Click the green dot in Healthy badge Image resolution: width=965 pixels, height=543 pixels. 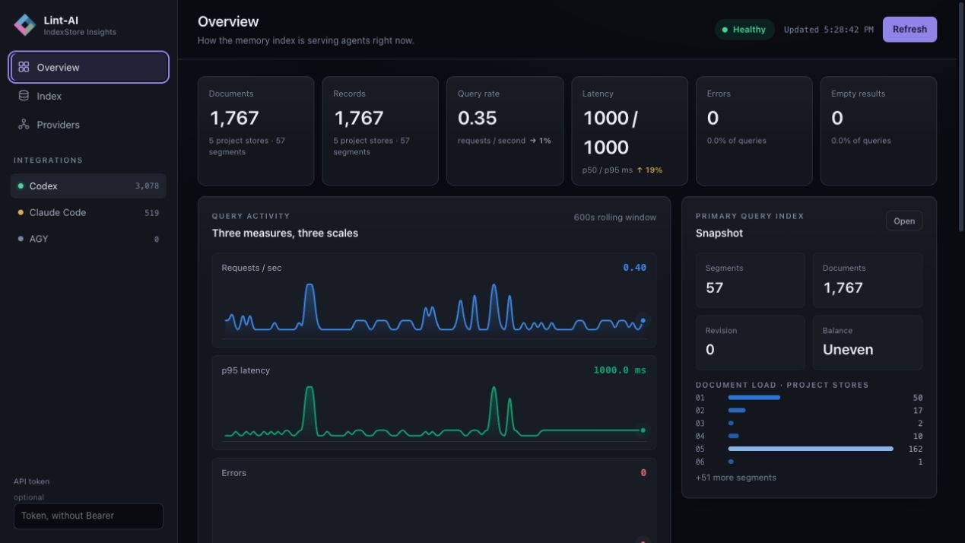(x=725, y=30)
